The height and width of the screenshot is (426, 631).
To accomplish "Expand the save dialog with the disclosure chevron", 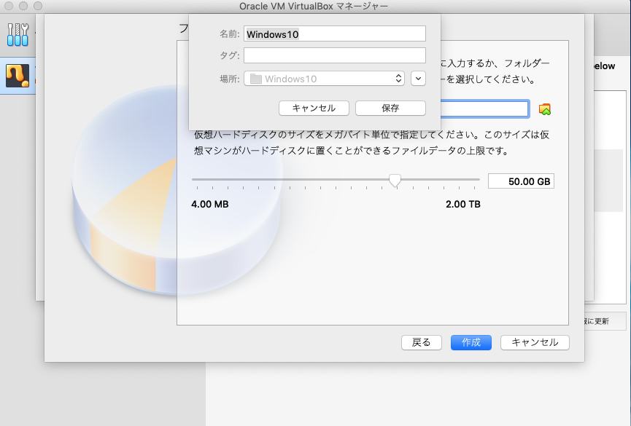I will 417,78.
